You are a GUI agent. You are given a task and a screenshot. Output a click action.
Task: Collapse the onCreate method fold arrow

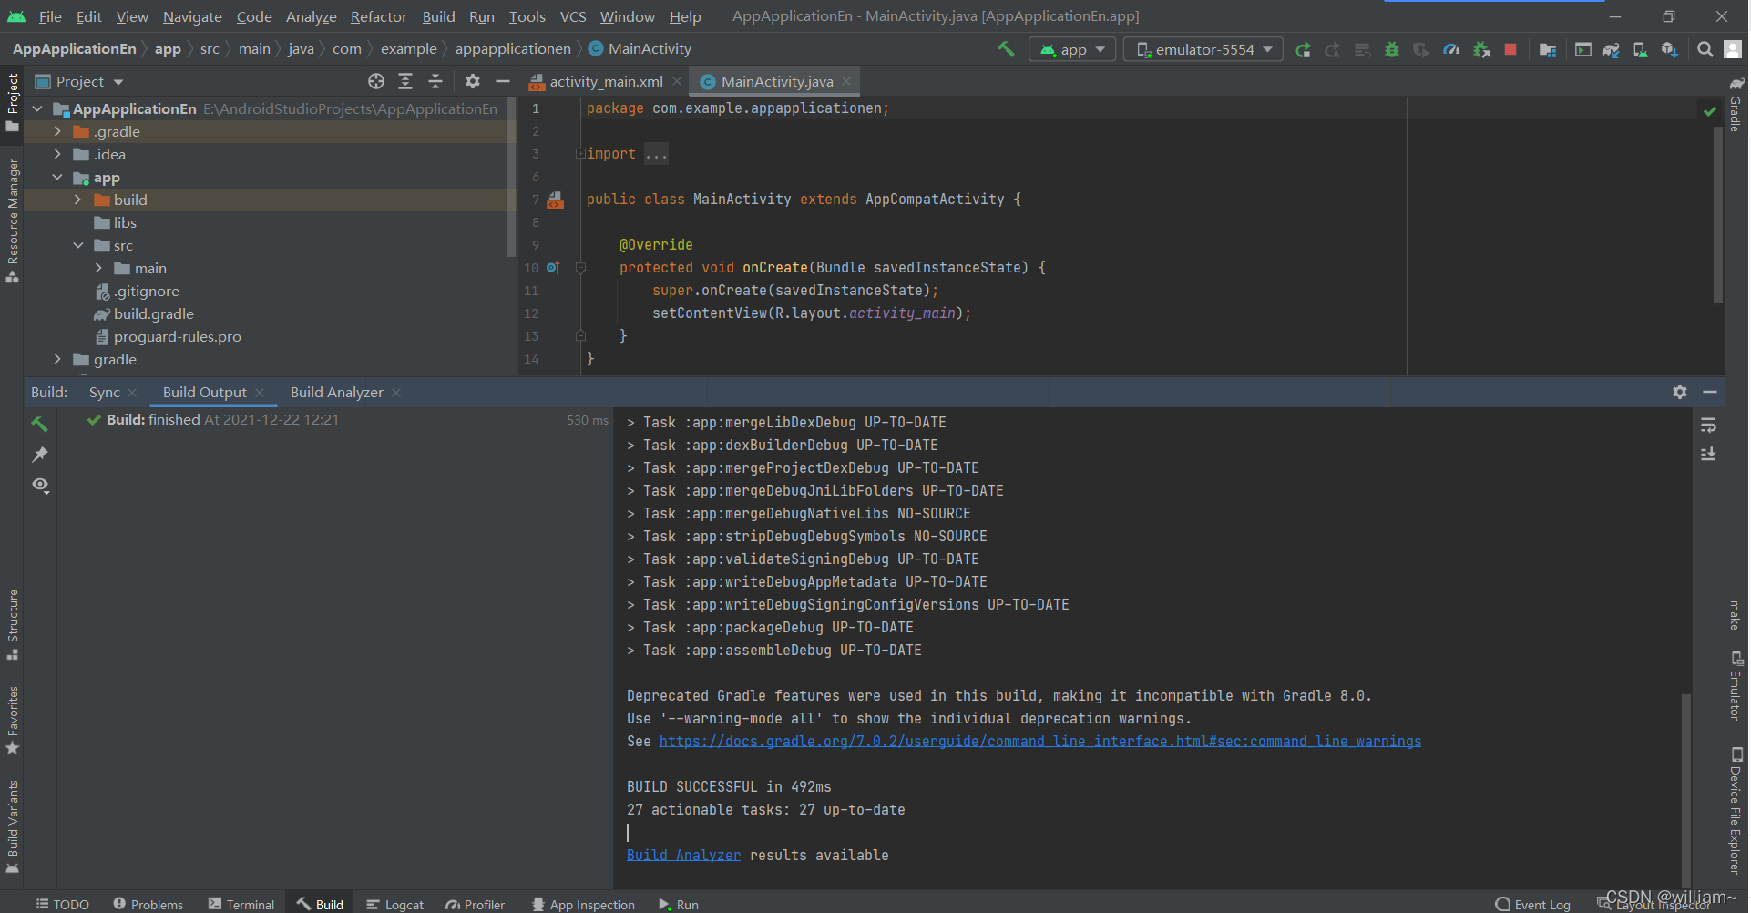click(580, 268)
